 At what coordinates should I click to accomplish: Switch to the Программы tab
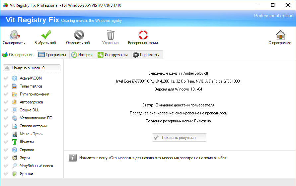[x=52, y=55]
